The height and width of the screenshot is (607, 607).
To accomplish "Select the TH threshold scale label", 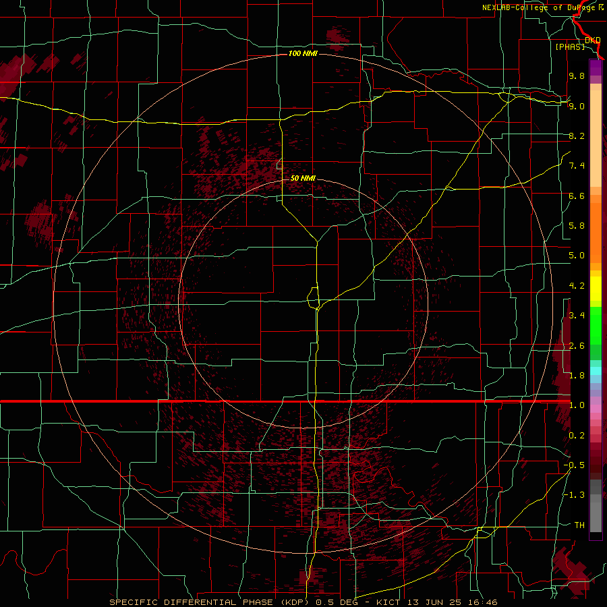I will click(579, 525).
